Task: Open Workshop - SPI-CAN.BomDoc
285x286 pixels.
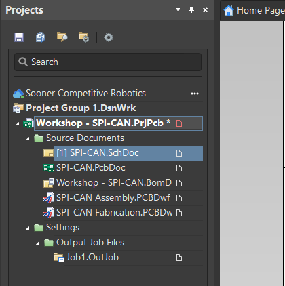Action: (x=114, y=183)
